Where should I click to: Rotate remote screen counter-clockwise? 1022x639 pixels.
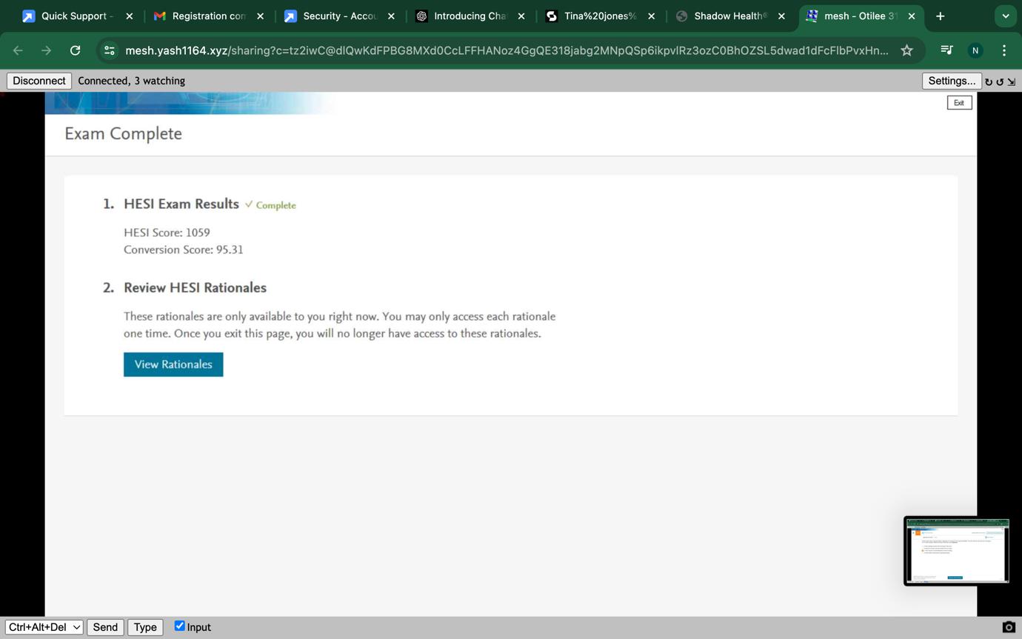pyautogui.click(x=1000, y=81)
